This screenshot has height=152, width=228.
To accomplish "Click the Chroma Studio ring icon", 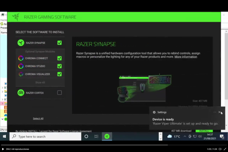I will (x=21, y=66).
